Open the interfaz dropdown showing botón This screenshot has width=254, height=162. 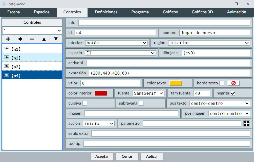(x=116, y=43)
